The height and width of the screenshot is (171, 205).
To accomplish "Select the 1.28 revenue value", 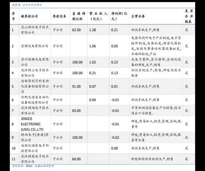I will [x=92, y=30].
